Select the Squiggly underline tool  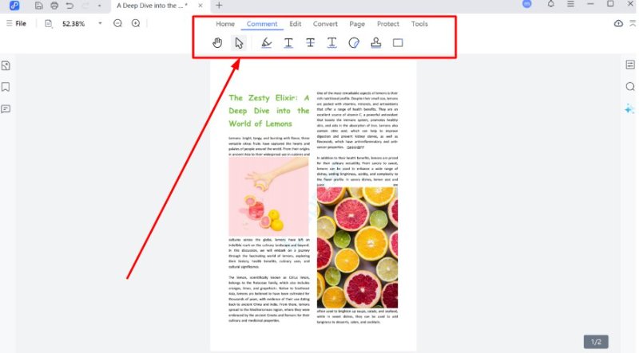click(x=331, y=43)
